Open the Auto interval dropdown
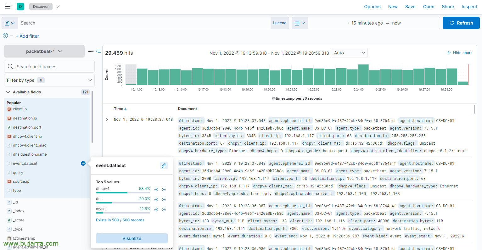This screenshot has width=482, height=250. pyautogui.click(x=350, y=53)
